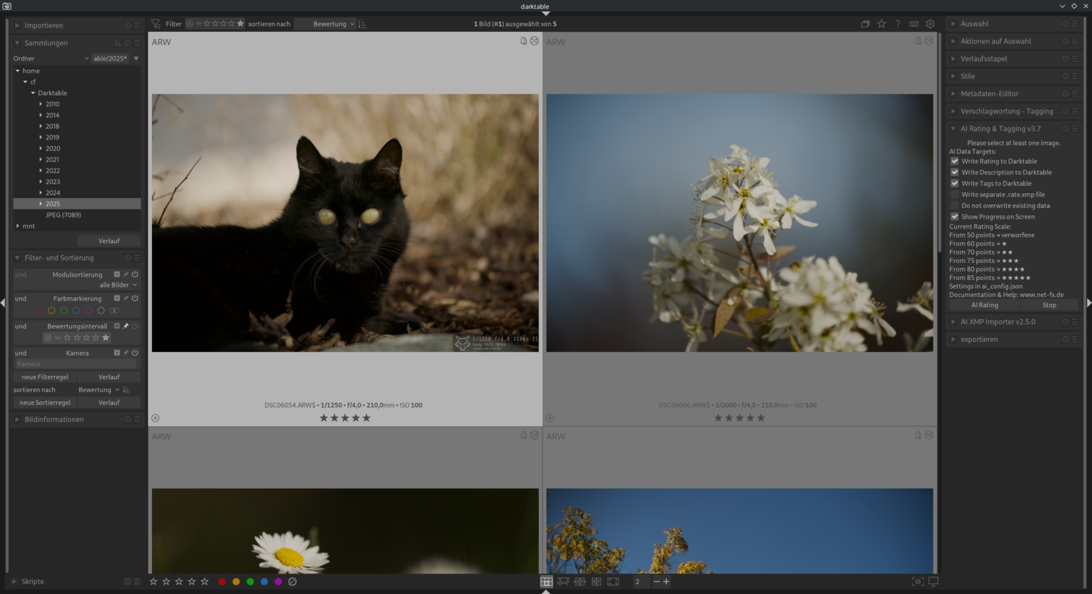The width and height of the screenshot is (1092, 594).
Task: Open keyboard shortcuts overlay icon
Action: tap(913, 24)
